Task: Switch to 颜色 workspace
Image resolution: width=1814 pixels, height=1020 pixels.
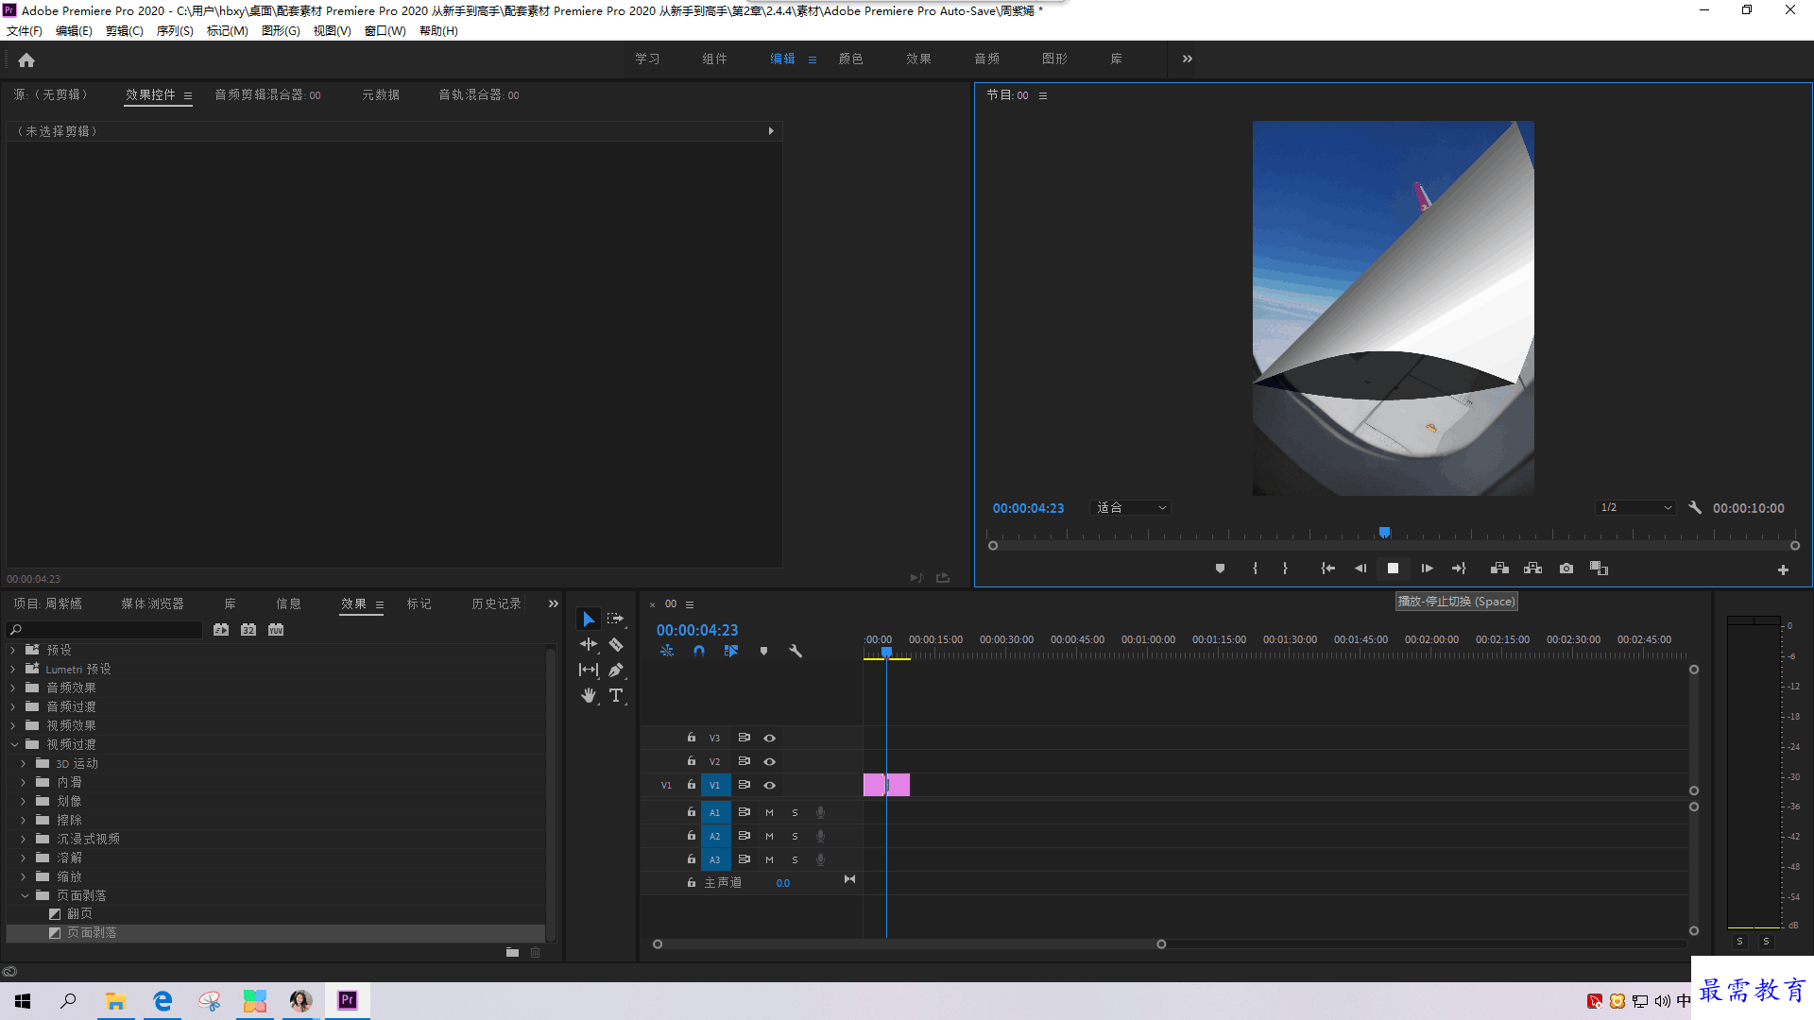Action: [x=851, y=59]
